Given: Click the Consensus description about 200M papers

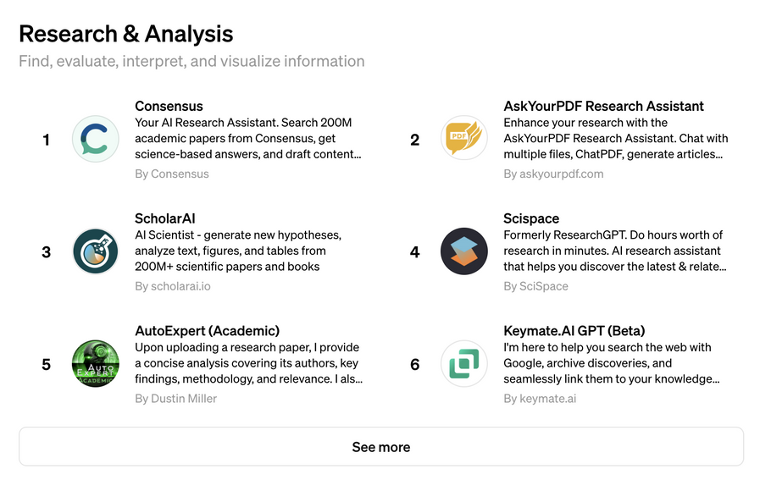Looking at the screenshot, I should pyautogui.click(x=248, y=139).
